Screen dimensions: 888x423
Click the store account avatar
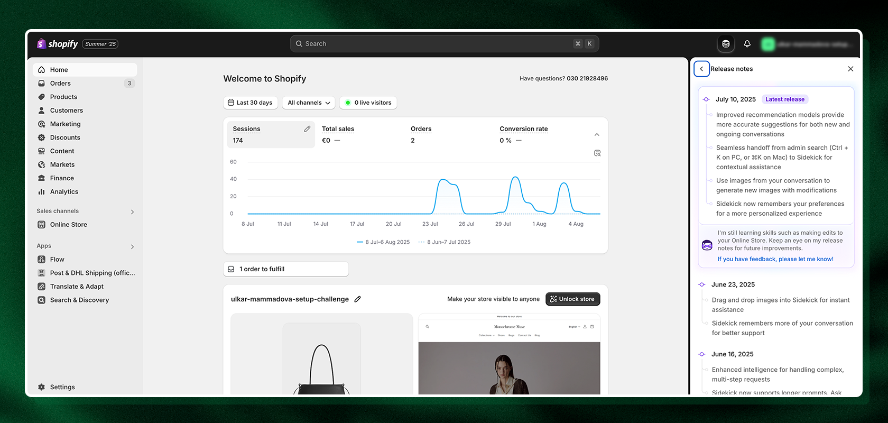[x=767, y=44]
